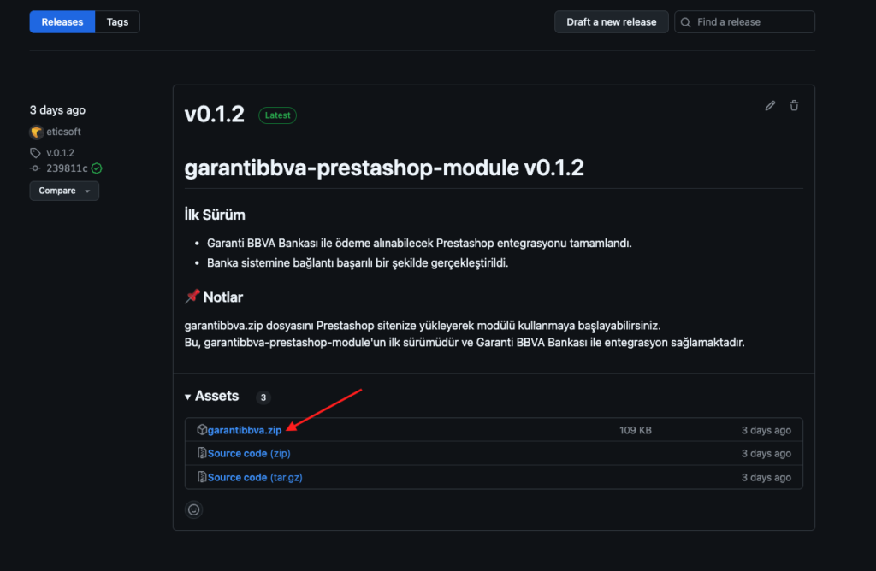Click the package icon beside garantibbva.zip
876x571 pixels.
click(x=202, y=430)
